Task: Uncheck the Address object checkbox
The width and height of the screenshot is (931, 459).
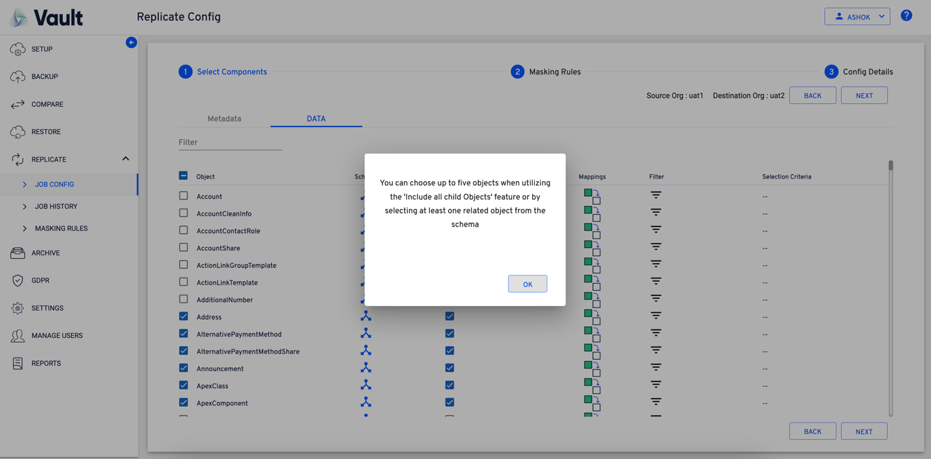Action: click(x=183, y=316)
